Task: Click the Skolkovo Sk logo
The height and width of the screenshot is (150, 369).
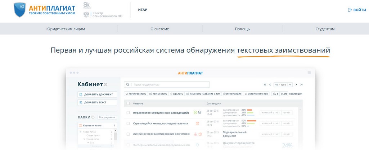Action: click(86, 5)
